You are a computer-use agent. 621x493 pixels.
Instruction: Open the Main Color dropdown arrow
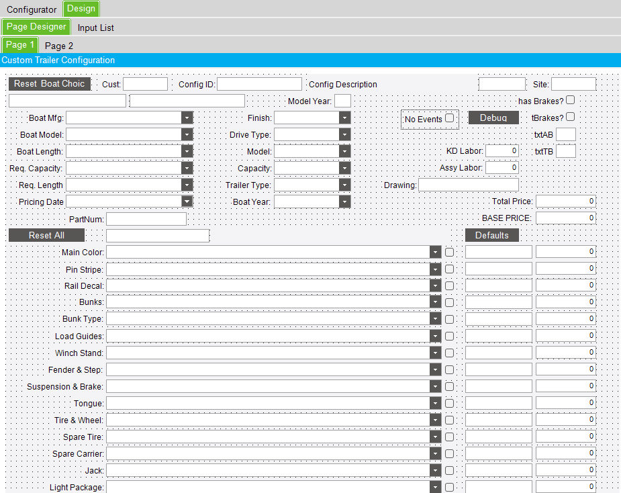tap(435, 252)
